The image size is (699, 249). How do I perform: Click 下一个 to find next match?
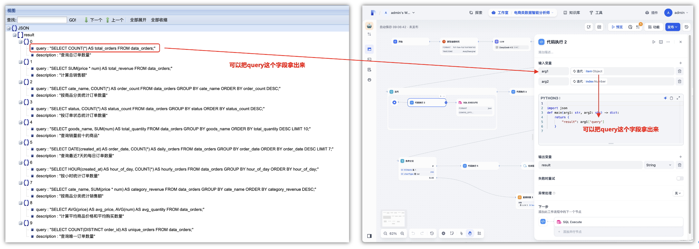(93, 20)
